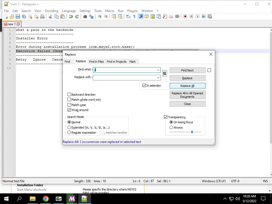
Task: Click the Print toolbar icon
Action: click(x=42, y=16)
